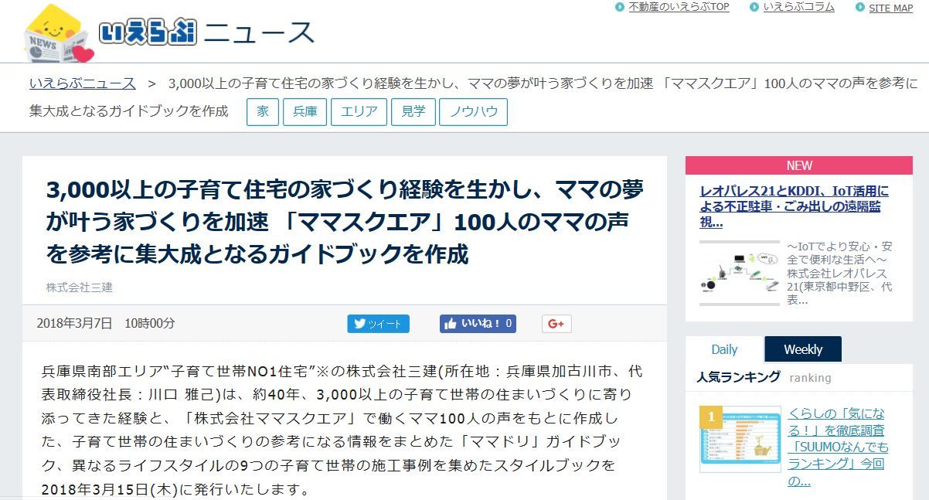Open 不動産のいえらぶTOP link
Image resolution: width=929 pixels, height=500 pixels.
(679, 7)
